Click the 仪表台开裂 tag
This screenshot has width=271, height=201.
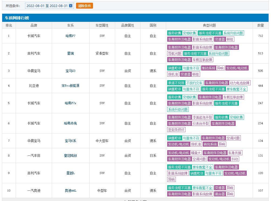pyautogui.click(x=201, y=124)
